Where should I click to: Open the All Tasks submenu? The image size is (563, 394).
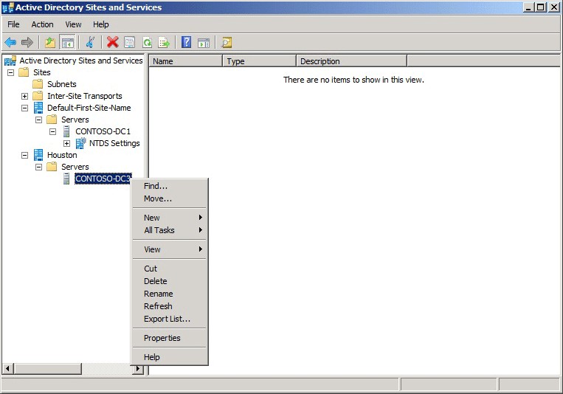[x=159, y=230]
